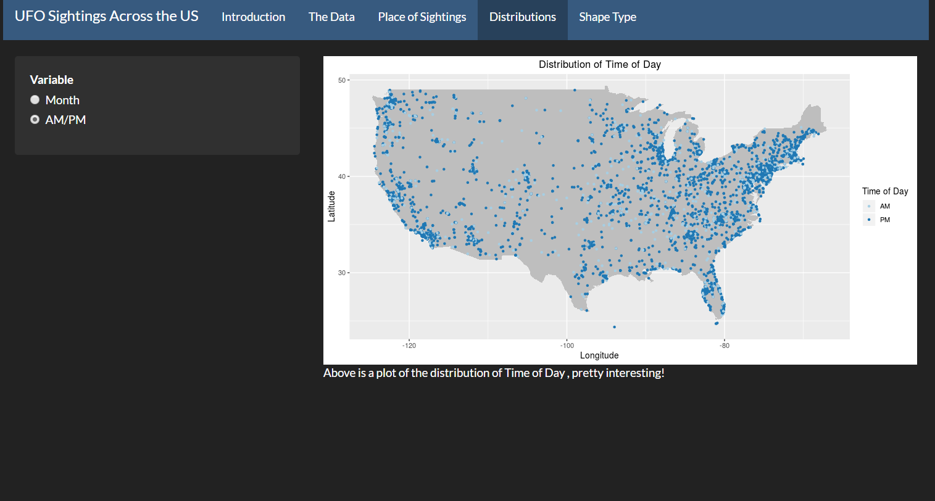The image size is (935, 501).
Task: Click the PM legend color dot
Action: 869,220
